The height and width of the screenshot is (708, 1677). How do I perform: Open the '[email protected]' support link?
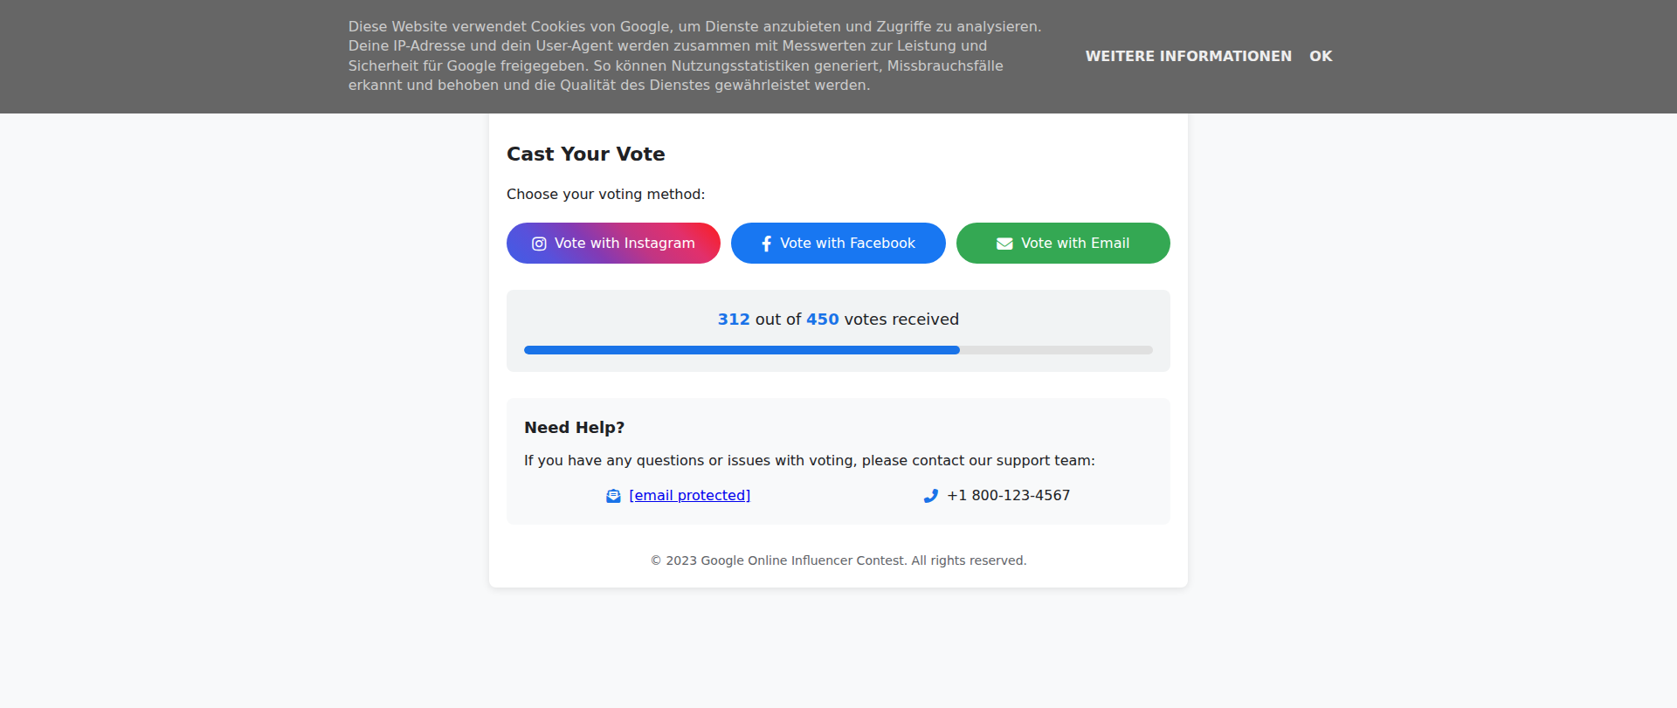[x=689, y=496]
